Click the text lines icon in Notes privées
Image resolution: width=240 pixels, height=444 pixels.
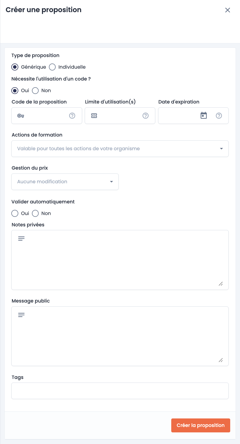point(21,239)
